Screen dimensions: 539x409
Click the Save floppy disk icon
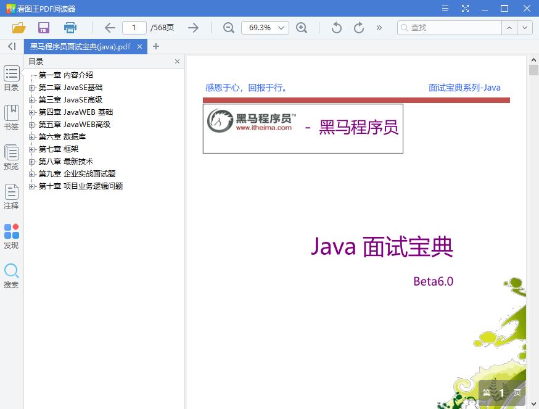pyautogui.click(x=44, y=28)
